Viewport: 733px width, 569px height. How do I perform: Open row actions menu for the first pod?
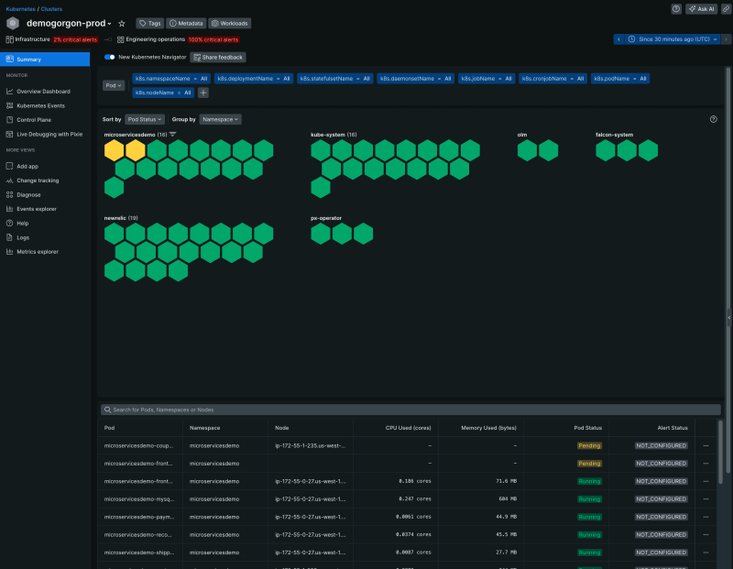tap(706, 446)
